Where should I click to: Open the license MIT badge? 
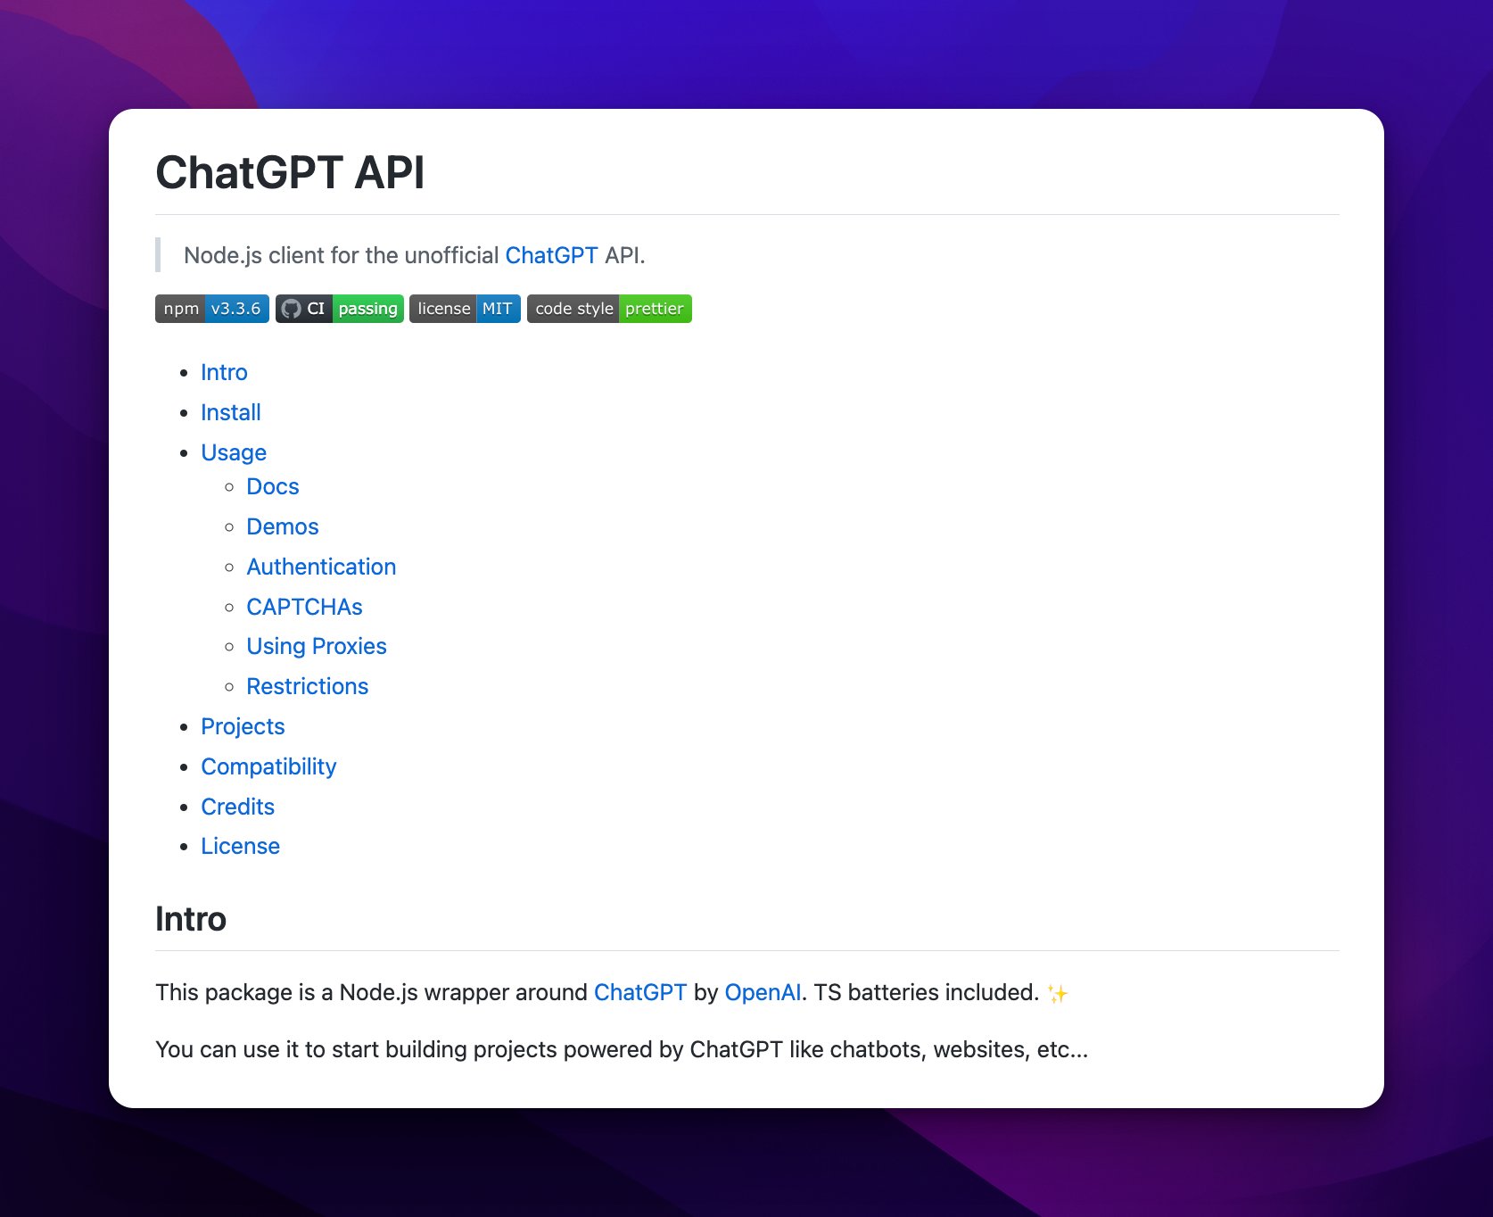point(465,309)
